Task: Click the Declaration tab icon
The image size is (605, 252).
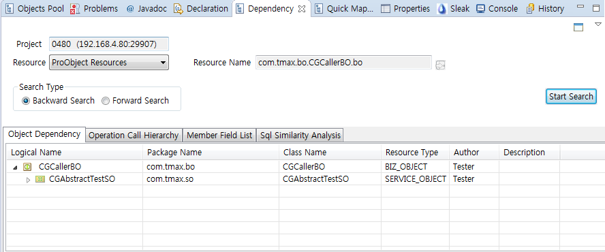Action: pos(179,8)
